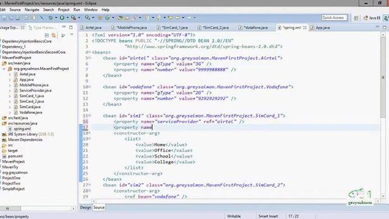Click Collapse All in Package Explorer toolbar
Image resolution: width=389 pixels, height=219 pixels.
click(47, 35)
